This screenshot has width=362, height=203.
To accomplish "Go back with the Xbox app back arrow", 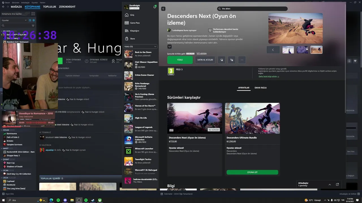I will [x=163, y=9].
